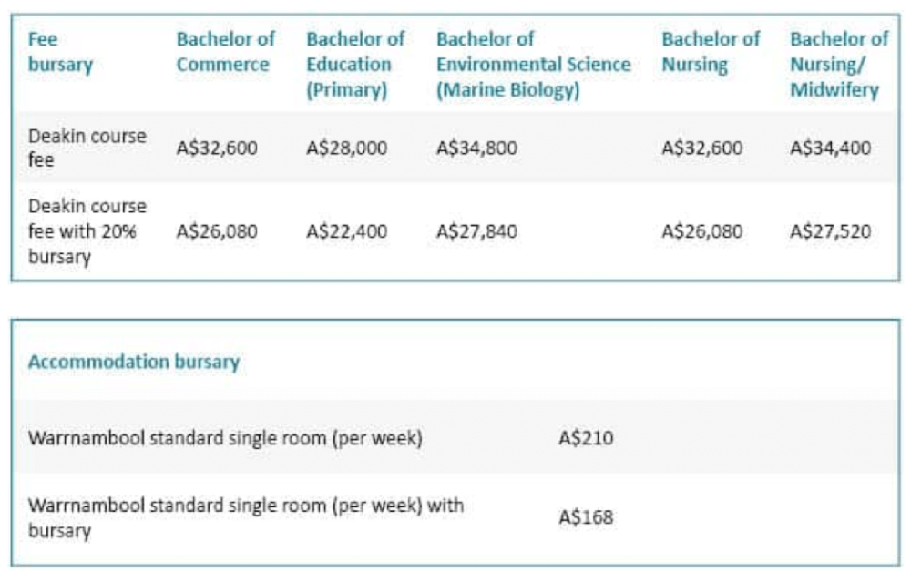Click the "Fee bursary" header cell
This screenshot has height=572, width=911.
(60, 52)
